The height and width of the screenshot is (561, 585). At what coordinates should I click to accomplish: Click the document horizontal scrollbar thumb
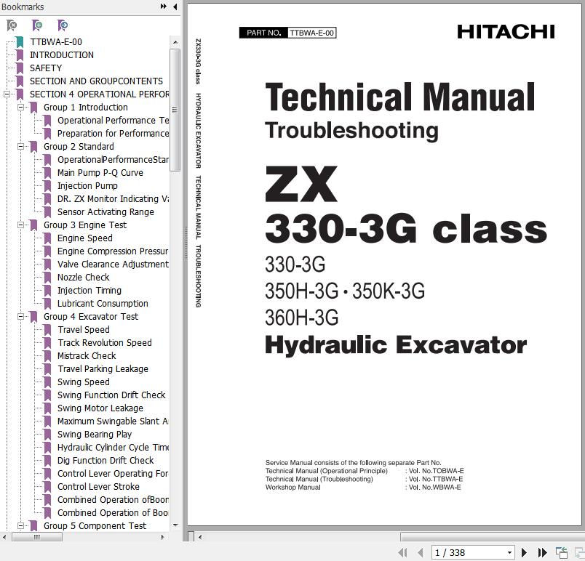click(x=493, y=537)
